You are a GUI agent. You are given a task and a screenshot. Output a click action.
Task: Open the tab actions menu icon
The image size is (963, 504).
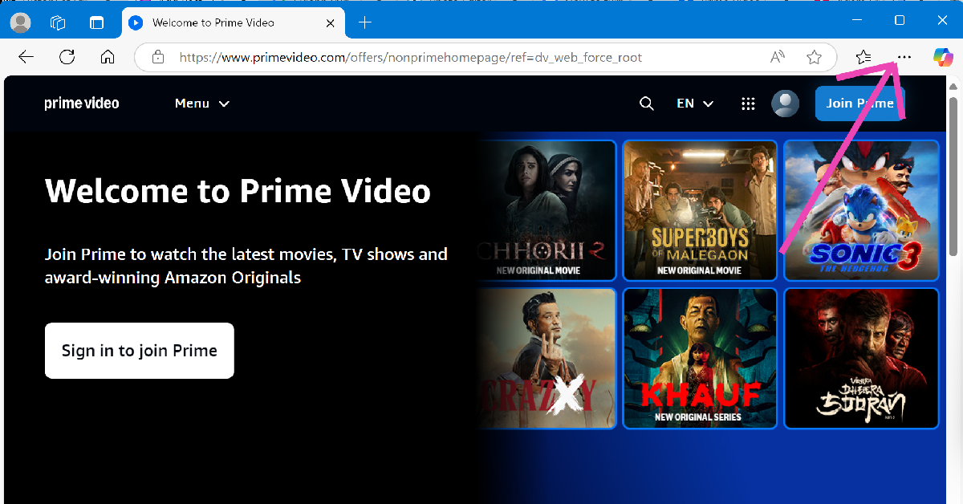coord(96,22)
